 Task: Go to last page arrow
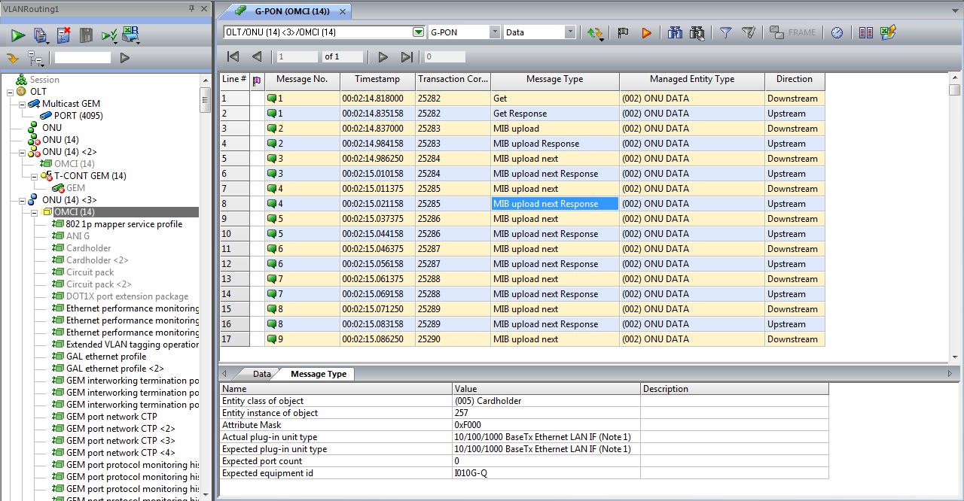[x=407, y=56]
